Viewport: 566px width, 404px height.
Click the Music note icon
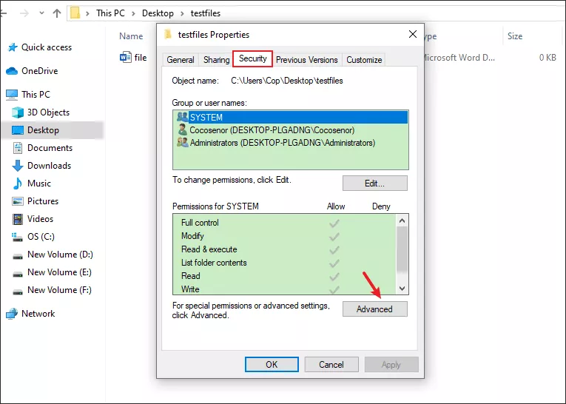coord(17,183)
